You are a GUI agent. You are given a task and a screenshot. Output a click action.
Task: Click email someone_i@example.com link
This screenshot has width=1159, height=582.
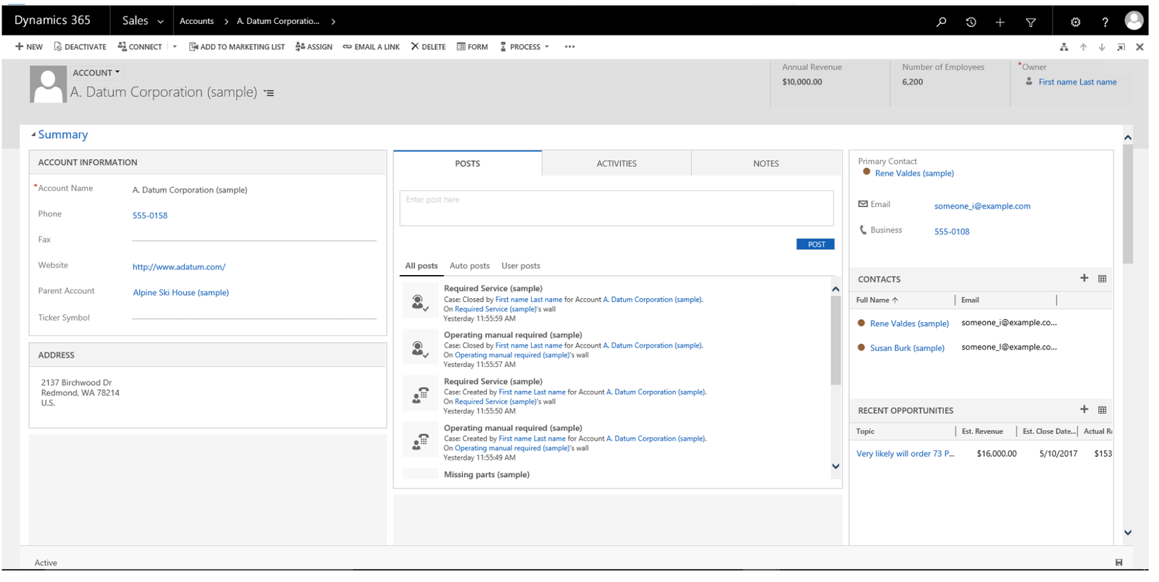(x=982, y=206)
